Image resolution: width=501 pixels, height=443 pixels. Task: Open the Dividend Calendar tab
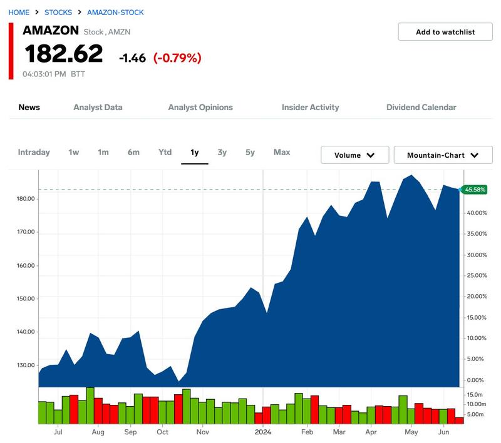pyautogui.click(x=421, y=107)
